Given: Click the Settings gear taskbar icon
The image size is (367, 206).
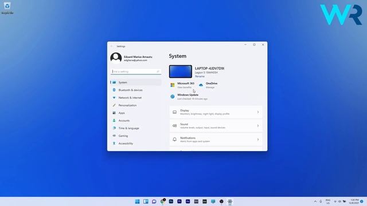Looking at the screenshot, I should coord(230,201).
